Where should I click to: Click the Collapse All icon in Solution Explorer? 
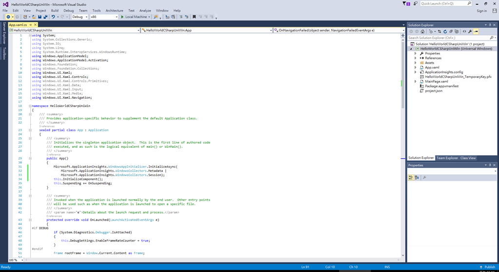[451, 32]
